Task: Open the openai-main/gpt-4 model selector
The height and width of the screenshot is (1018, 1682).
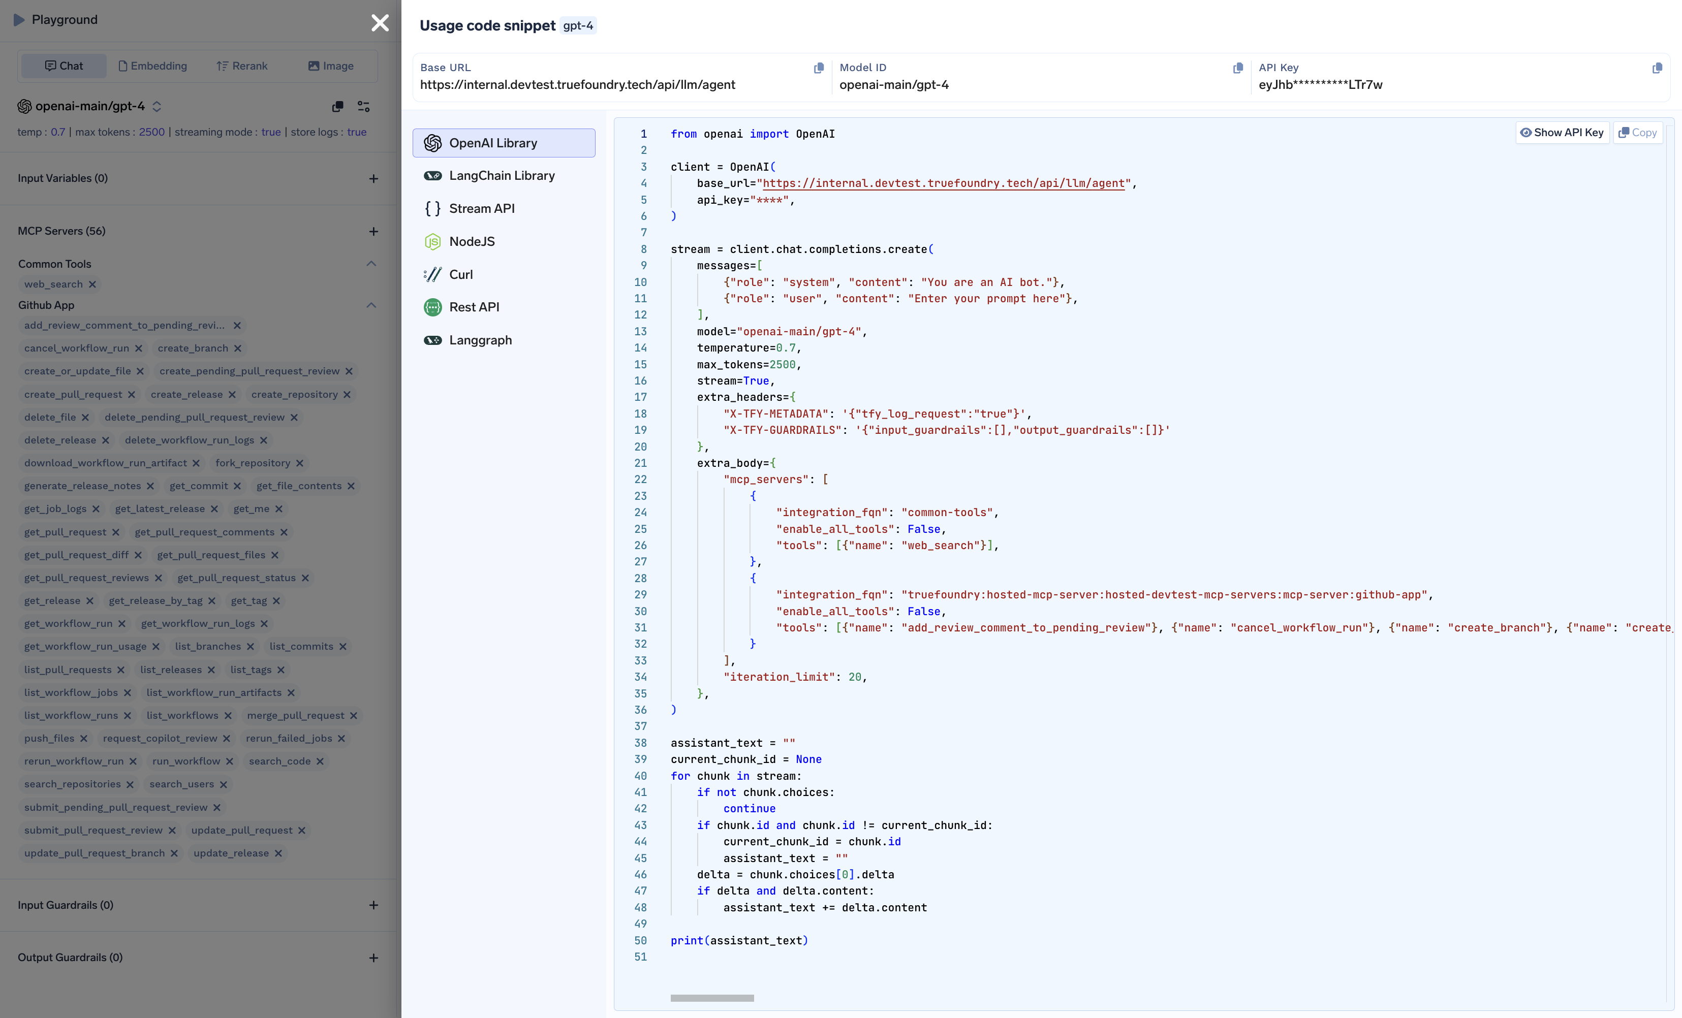Action: click(x=89, y=106)
